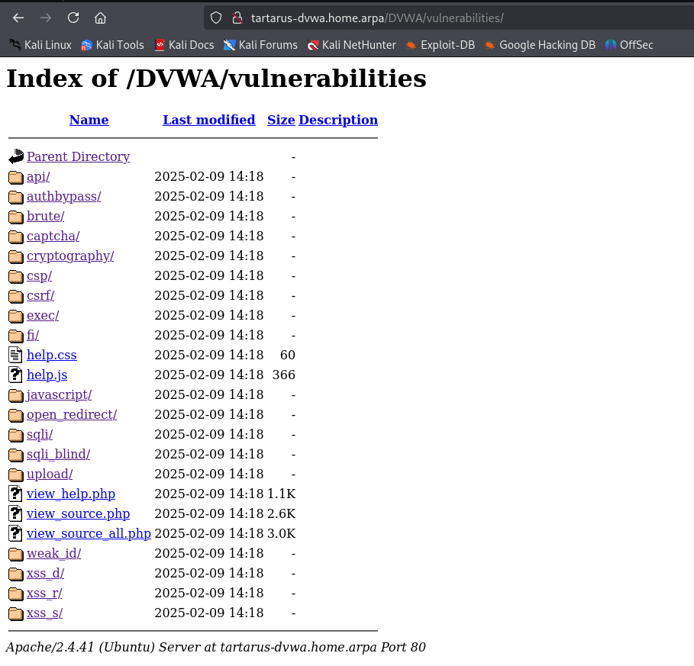This screenshot has height=666, width=694.
Task: Click the folder icon beside sqli/
Action: click(16, 435)
